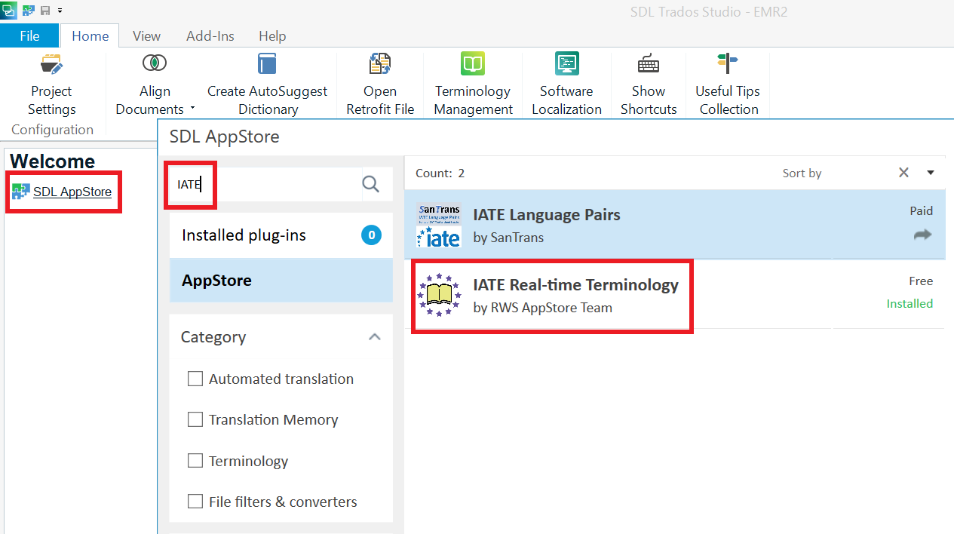Collapse the Category section chevron
This screenshot has height=534, width=954.
[x=374, y=337]
